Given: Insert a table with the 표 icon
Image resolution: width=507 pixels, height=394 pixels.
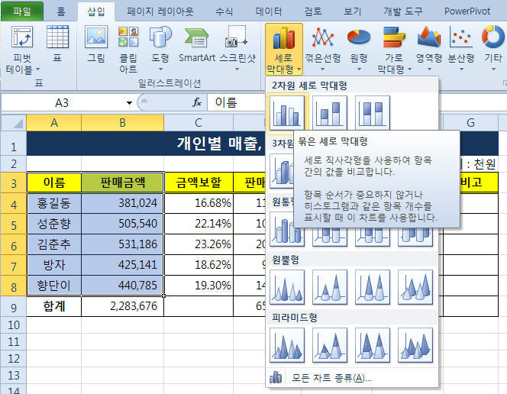Looking at the screenshot, I should click(x=57, y=38).
